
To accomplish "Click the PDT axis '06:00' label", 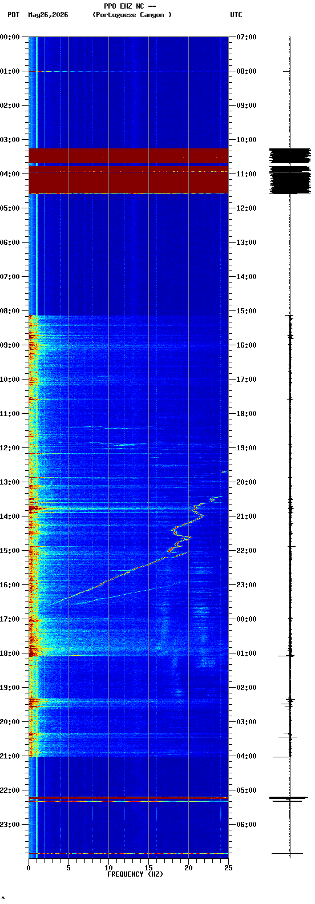I will click(10, 243).
